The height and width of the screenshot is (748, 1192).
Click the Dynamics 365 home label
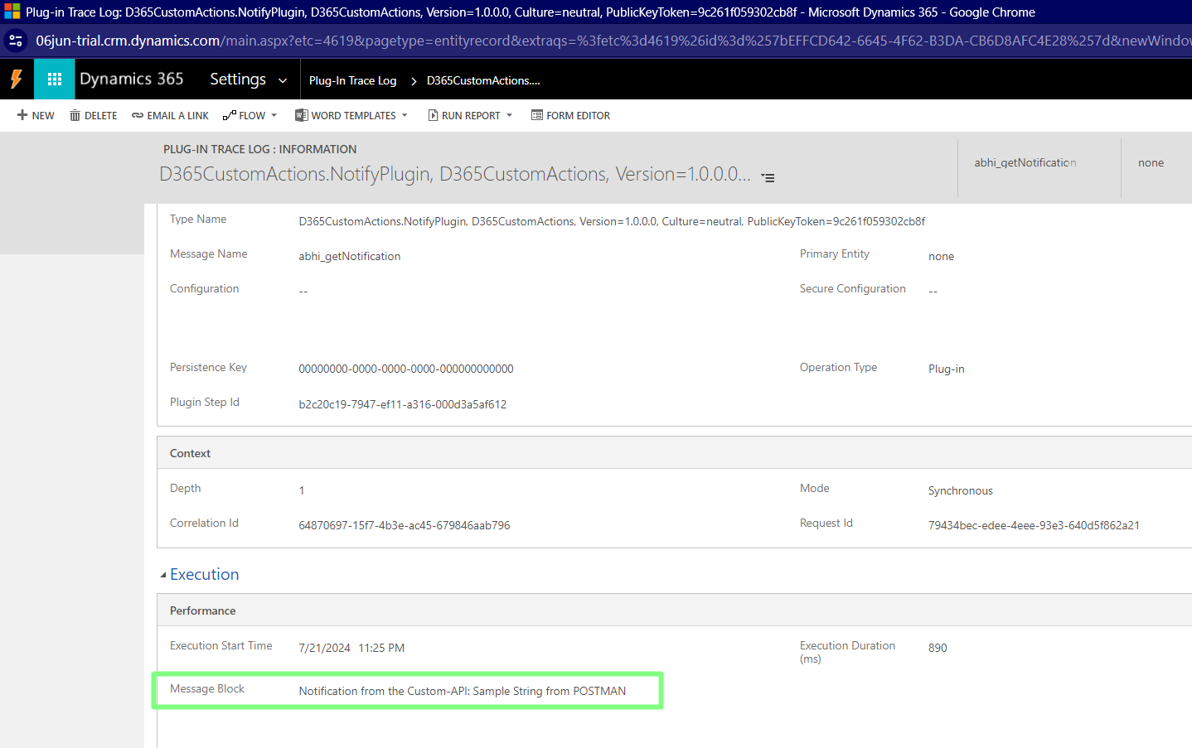[132, 79]
